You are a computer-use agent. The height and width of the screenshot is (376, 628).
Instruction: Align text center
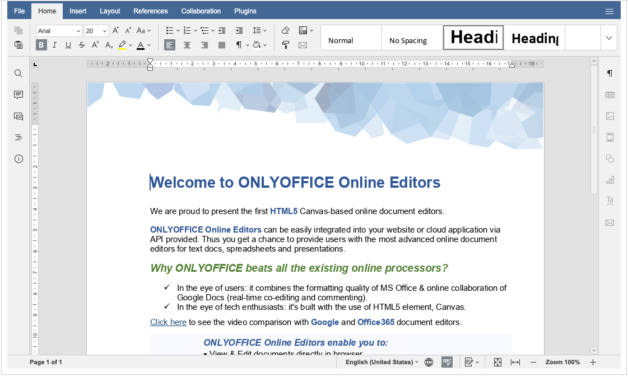187,45
